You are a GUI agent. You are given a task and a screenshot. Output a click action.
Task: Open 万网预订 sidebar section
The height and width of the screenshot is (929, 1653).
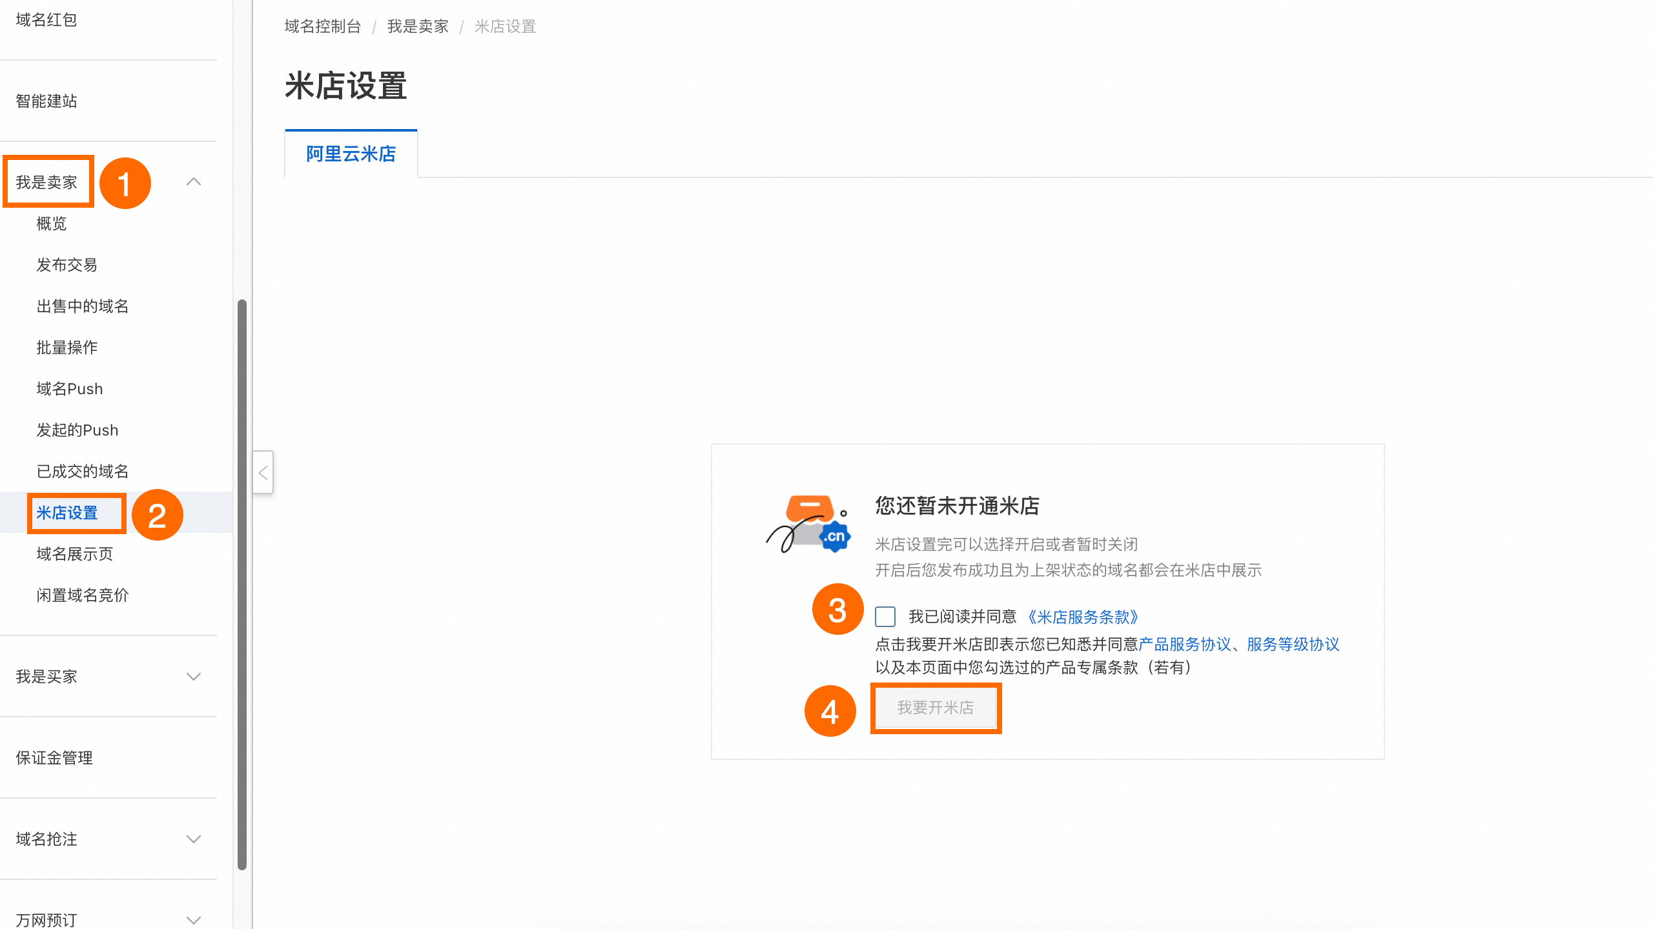46,920
